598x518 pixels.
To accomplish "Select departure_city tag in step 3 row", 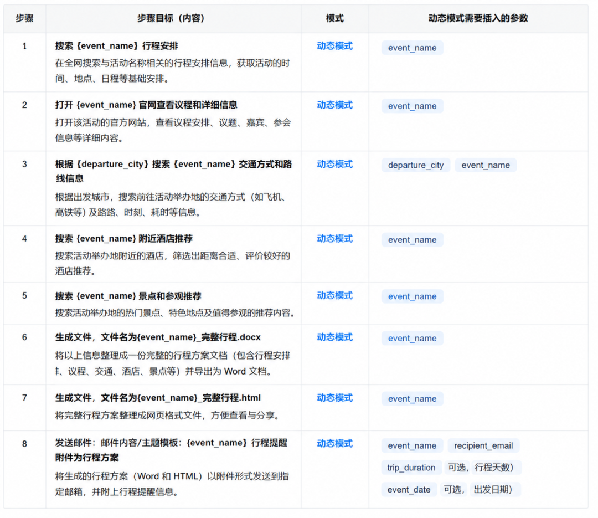I will 416,165.
